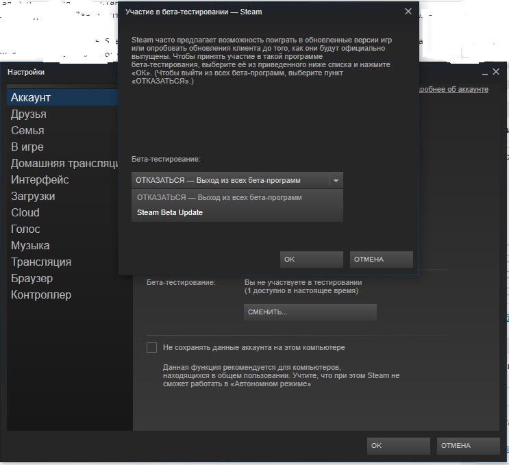Screen dimensions: 509x465
Task: Choose the ОТКАЗАТЬСЯ option in the dropdown list
Action: (x=237, y=198)
